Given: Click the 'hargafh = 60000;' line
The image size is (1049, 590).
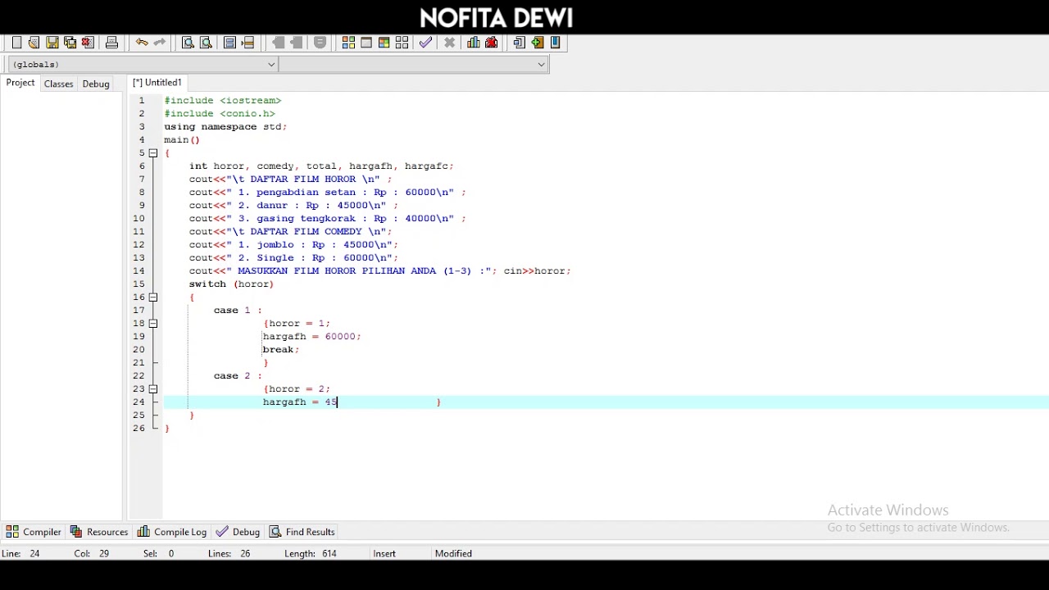Looking at the screenshot, I should click(x=312, y=337).
